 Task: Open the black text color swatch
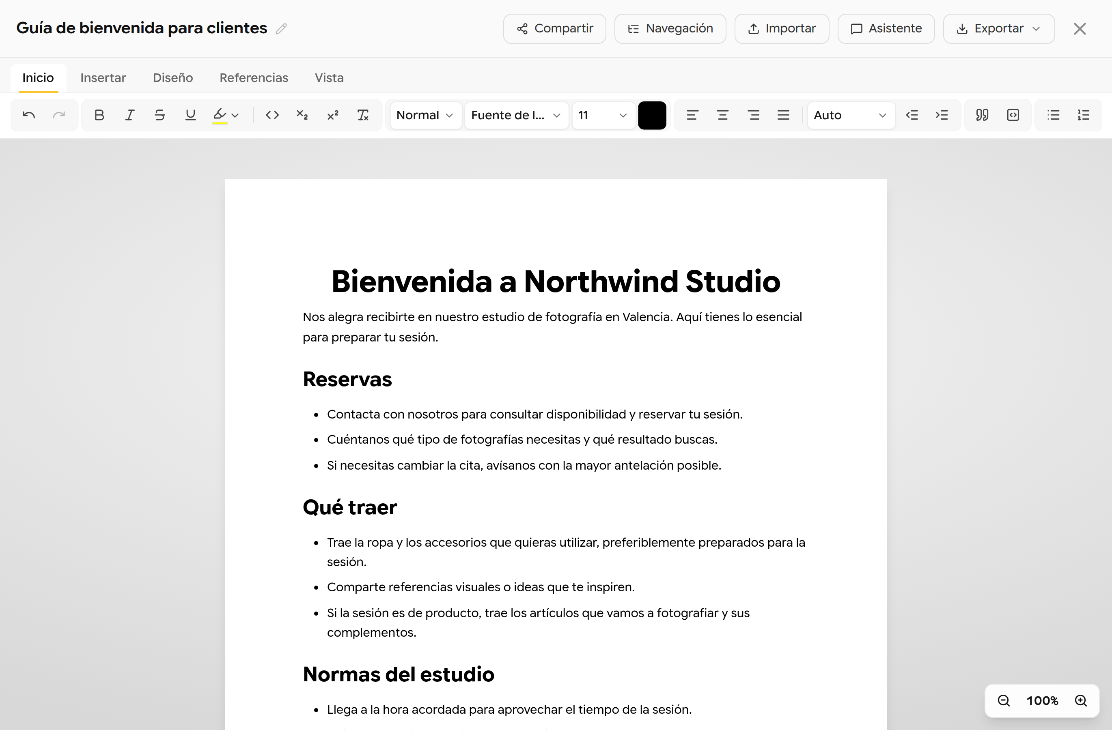click(x=652, y=115)
